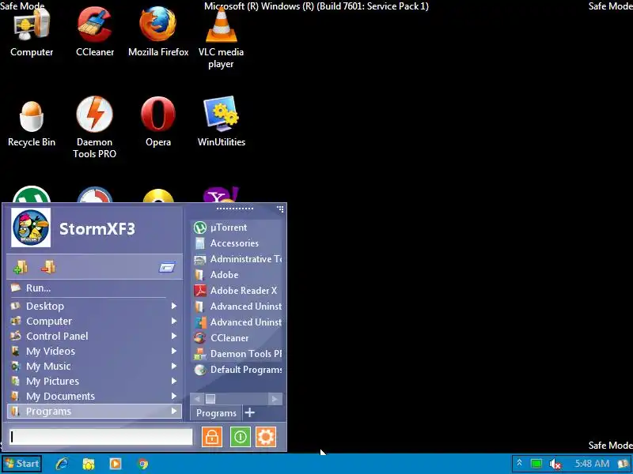Switch to the Programs tab
This screenshot has height=474, width=633.
pyautogui.click(x=216, y=413)
